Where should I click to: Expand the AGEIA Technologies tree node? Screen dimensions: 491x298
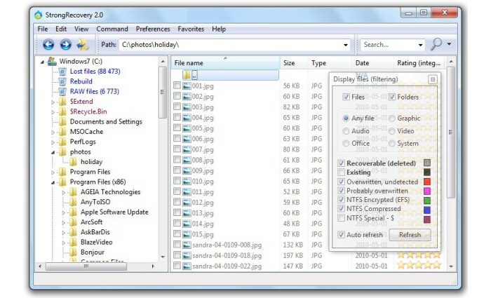63,192
